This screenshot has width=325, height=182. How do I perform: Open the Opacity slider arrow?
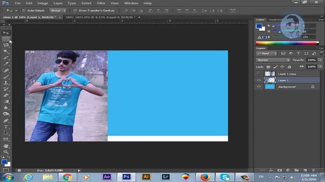320,60
